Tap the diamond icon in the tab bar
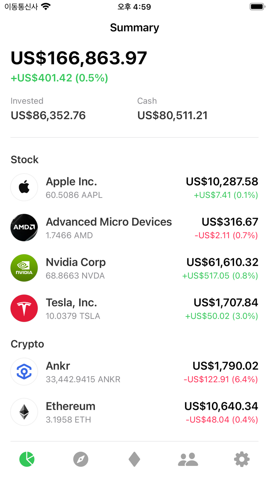 point(134,459)
